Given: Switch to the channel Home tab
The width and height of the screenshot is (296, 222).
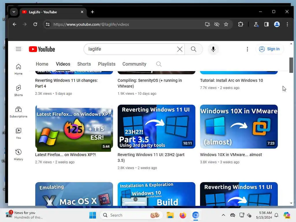Looking at the screenshot, I should click(x=42, y=64).
